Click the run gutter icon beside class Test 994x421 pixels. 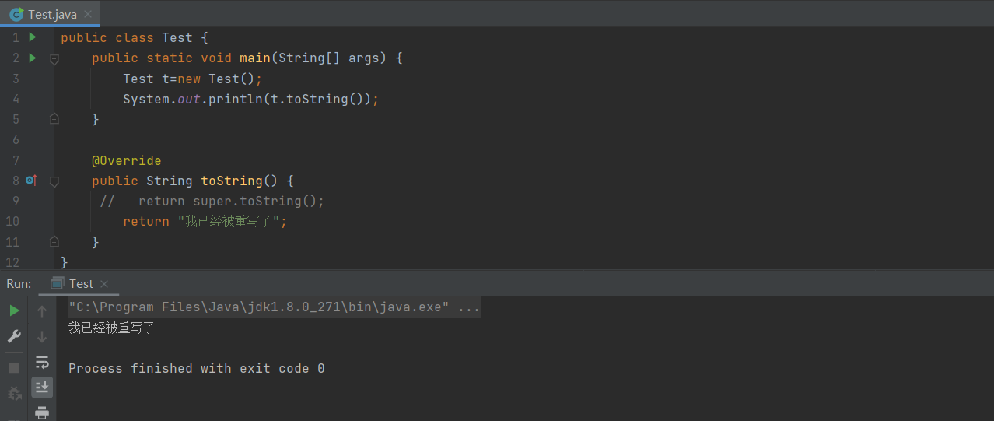tap(33, 37)
